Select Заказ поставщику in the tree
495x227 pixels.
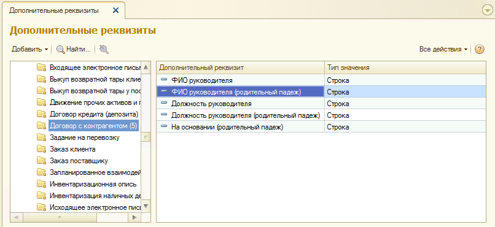(x=79, y=161)
